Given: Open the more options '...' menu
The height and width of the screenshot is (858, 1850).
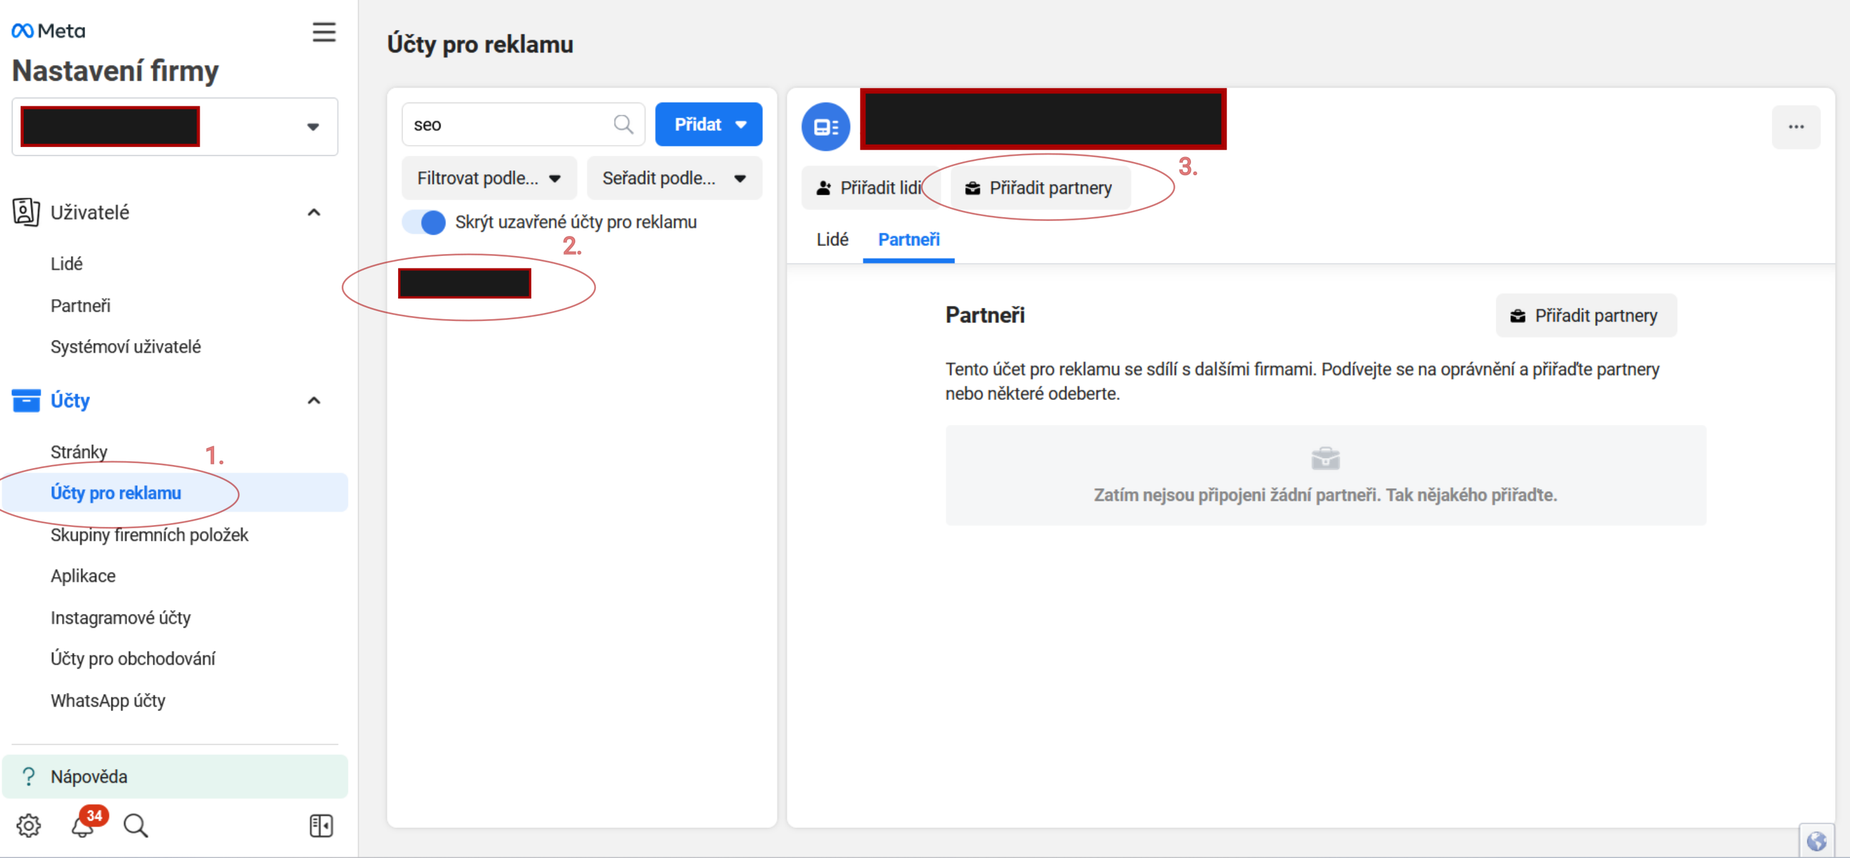Looking at the screenshot, I should (1797, 126).
